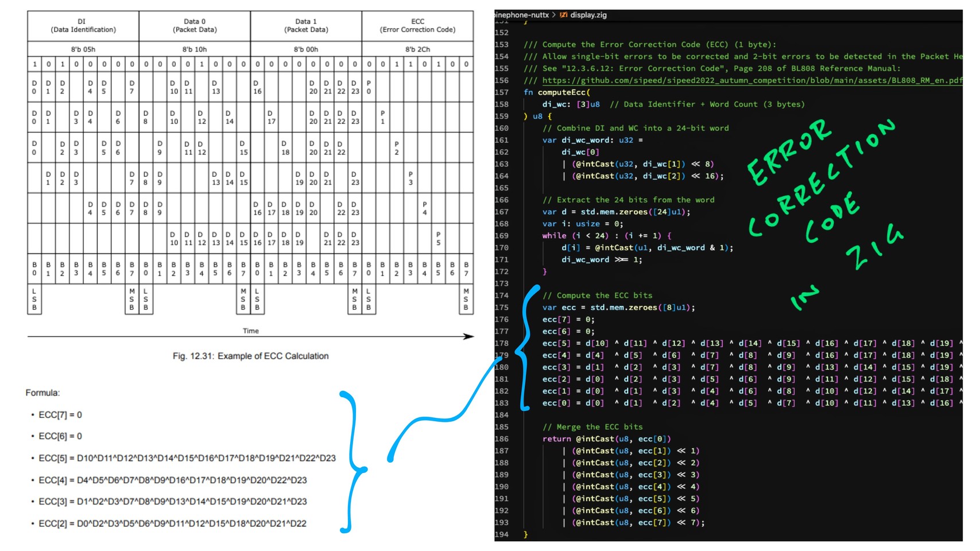980x551 pixels.
Task: Click the 8'b 2Ch value cell
Action: (x=417, y=49)
